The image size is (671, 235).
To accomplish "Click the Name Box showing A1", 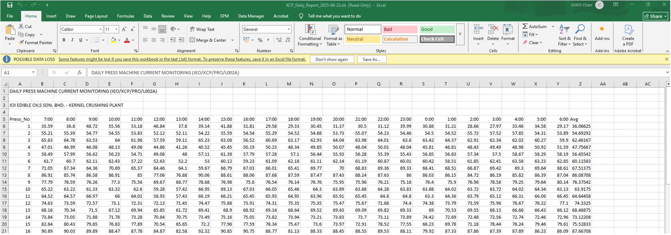I will point(16,73).
